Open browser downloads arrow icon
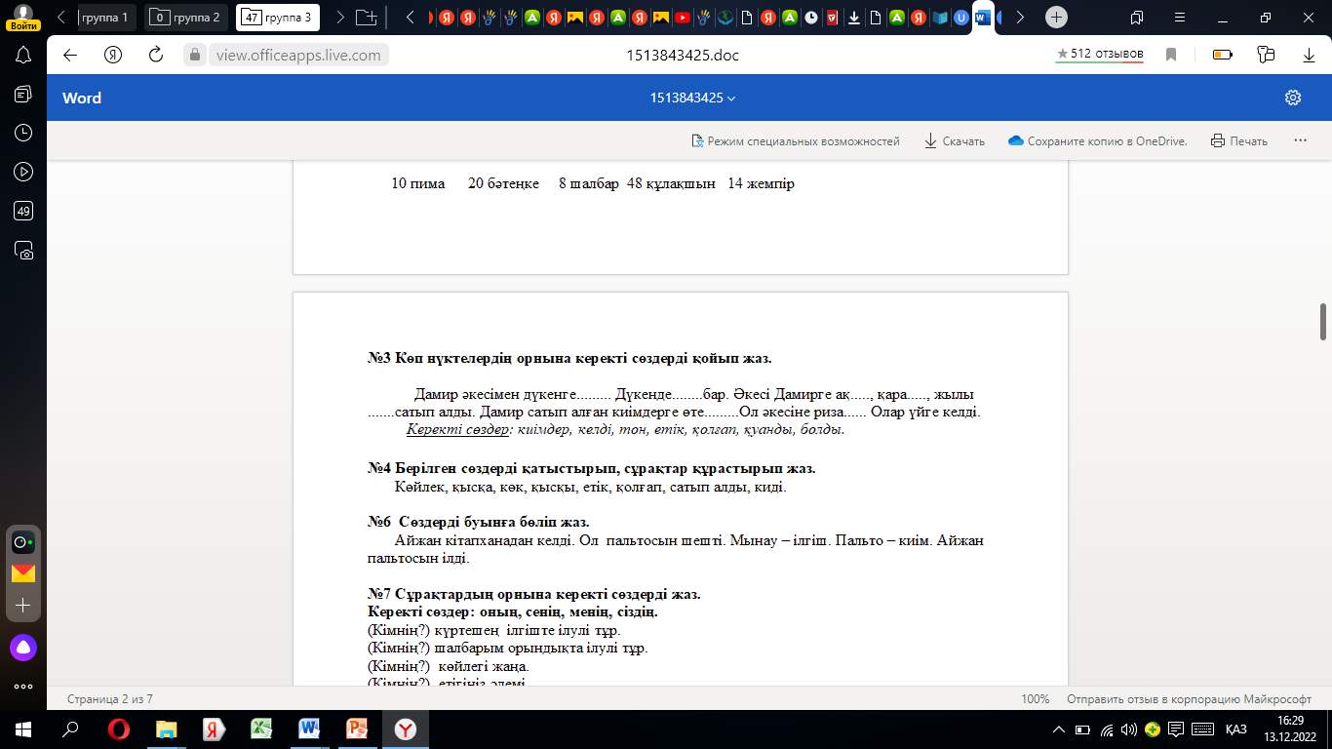The width and height of the screenshot is (1332, 749). tap(1309, 55)
